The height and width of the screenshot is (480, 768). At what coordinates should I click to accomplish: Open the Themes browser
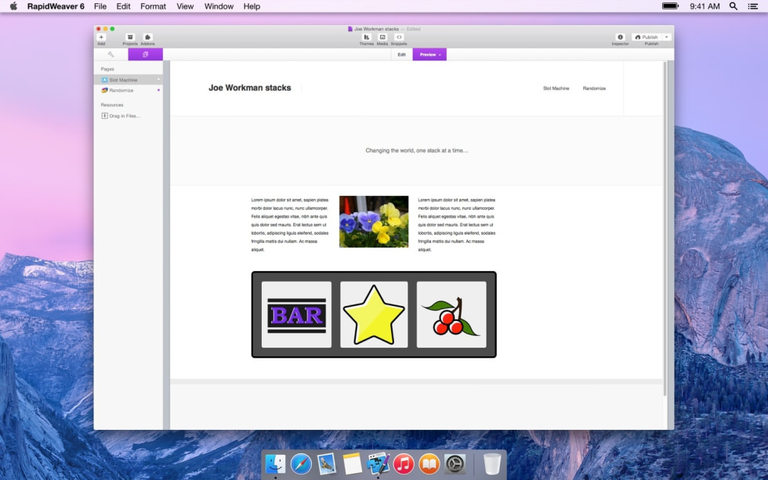coord(367,37)
